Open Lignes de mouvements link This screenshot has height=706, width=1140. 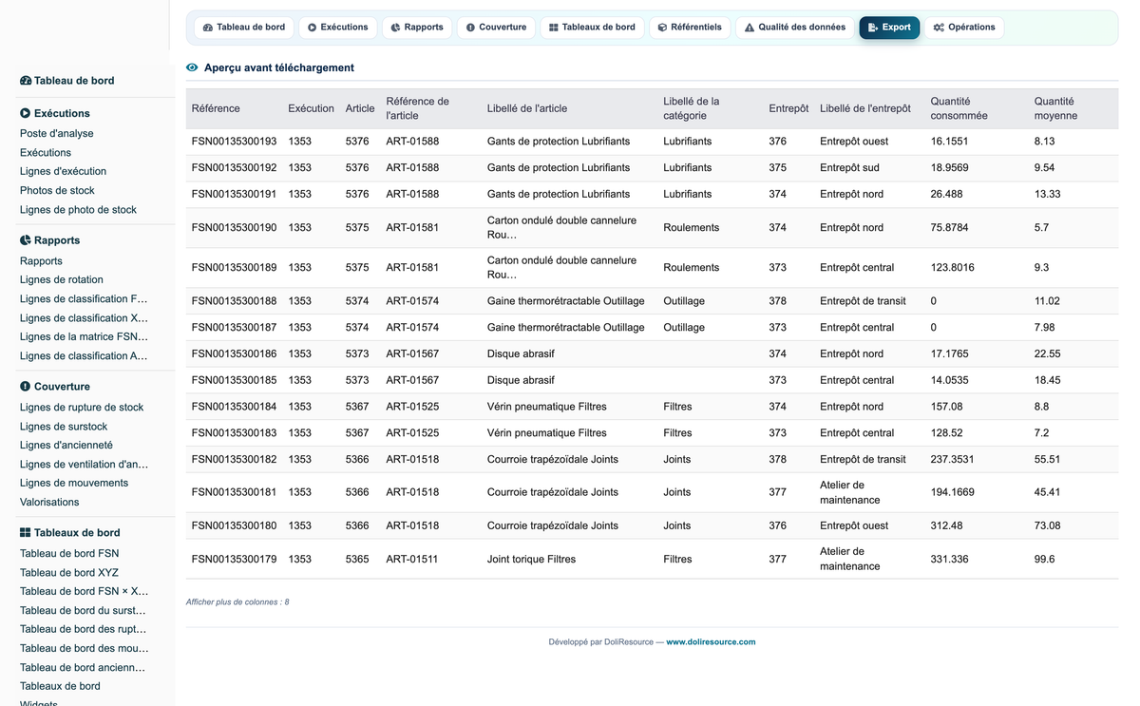74,484
